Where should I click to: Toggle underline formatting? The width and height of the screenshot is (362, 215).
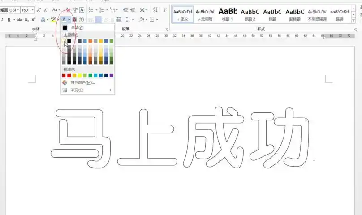tap(9, 20)
